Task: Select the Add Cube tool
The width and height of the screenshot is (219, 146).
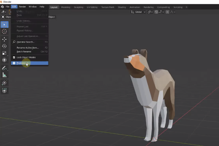Action: tap(4, 83)
